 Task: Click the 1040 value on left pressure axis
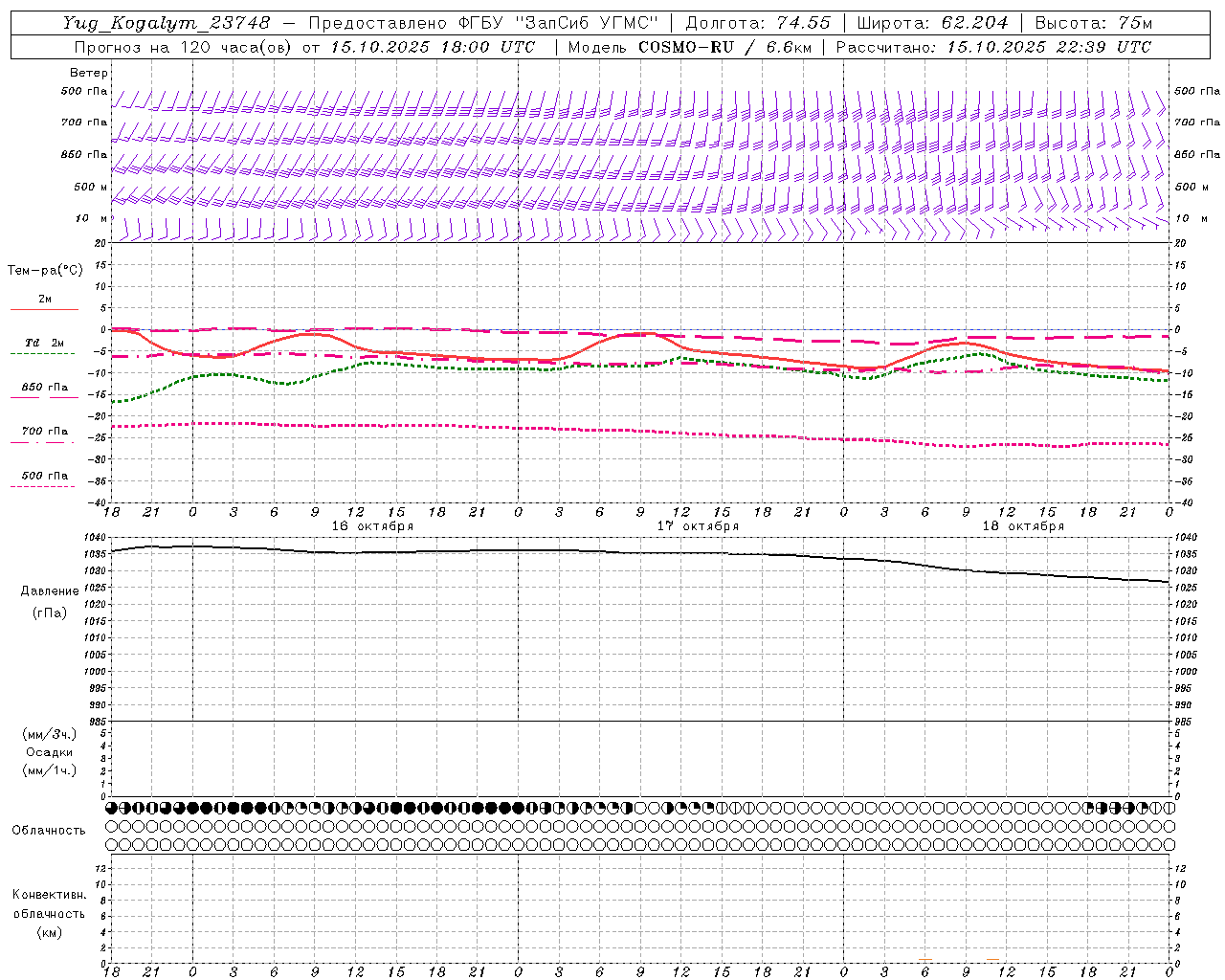pos(96,538)
